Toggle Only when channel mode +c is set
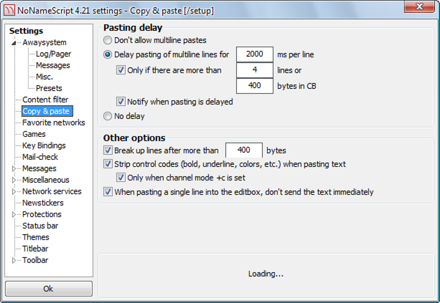The width and height of the screenshot is (440, 303). tap(121, 178)
